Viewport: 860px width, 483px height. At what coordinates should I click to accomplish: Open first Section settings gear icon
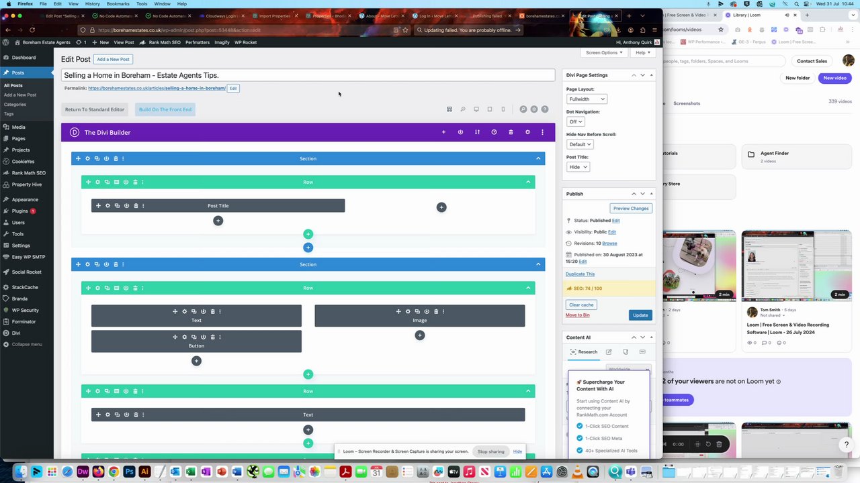click(87, 158)
